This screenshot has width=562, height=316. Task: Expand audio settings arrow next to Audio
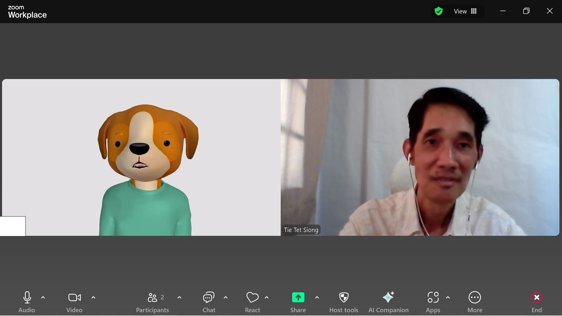43,298
